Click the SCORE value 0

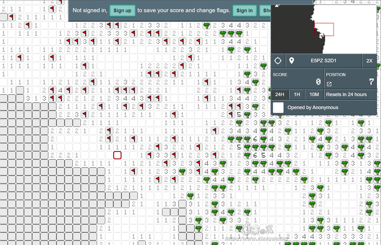(x=318, y=82)
